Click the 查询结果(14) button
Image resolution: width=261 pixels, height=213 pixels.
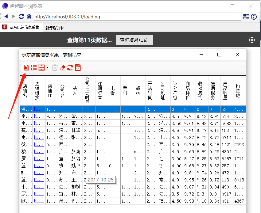click(x=134, y=40)
